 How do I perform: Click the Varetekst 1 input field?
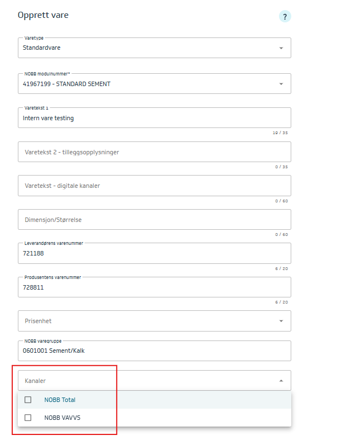[154, 118]
